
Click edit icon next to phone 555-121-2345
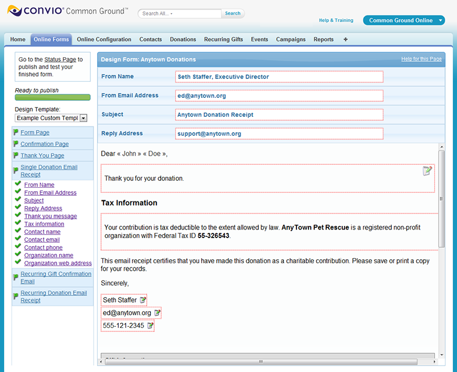[150, 326]
